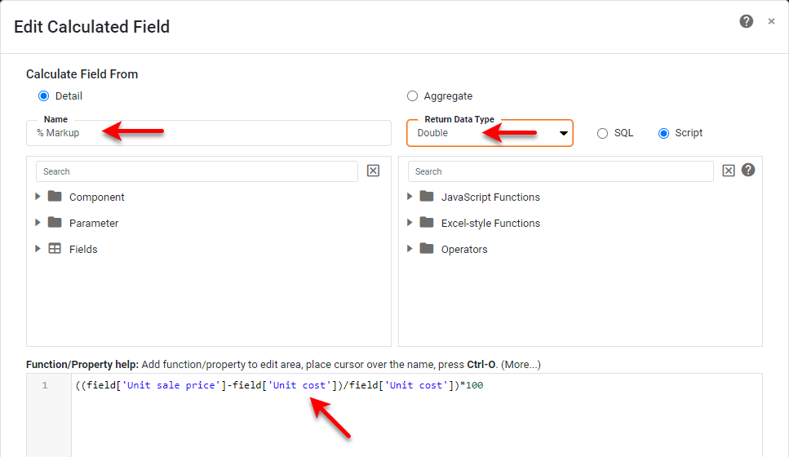Screen dimensions: 789x457
Task: Select the Parameter tree label
Action: (x=94, y=224)
